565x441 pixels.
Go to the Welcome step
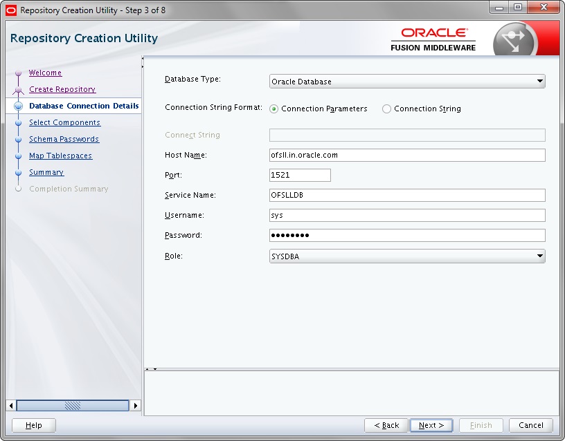pyautogui.click(x=45, y=73)
